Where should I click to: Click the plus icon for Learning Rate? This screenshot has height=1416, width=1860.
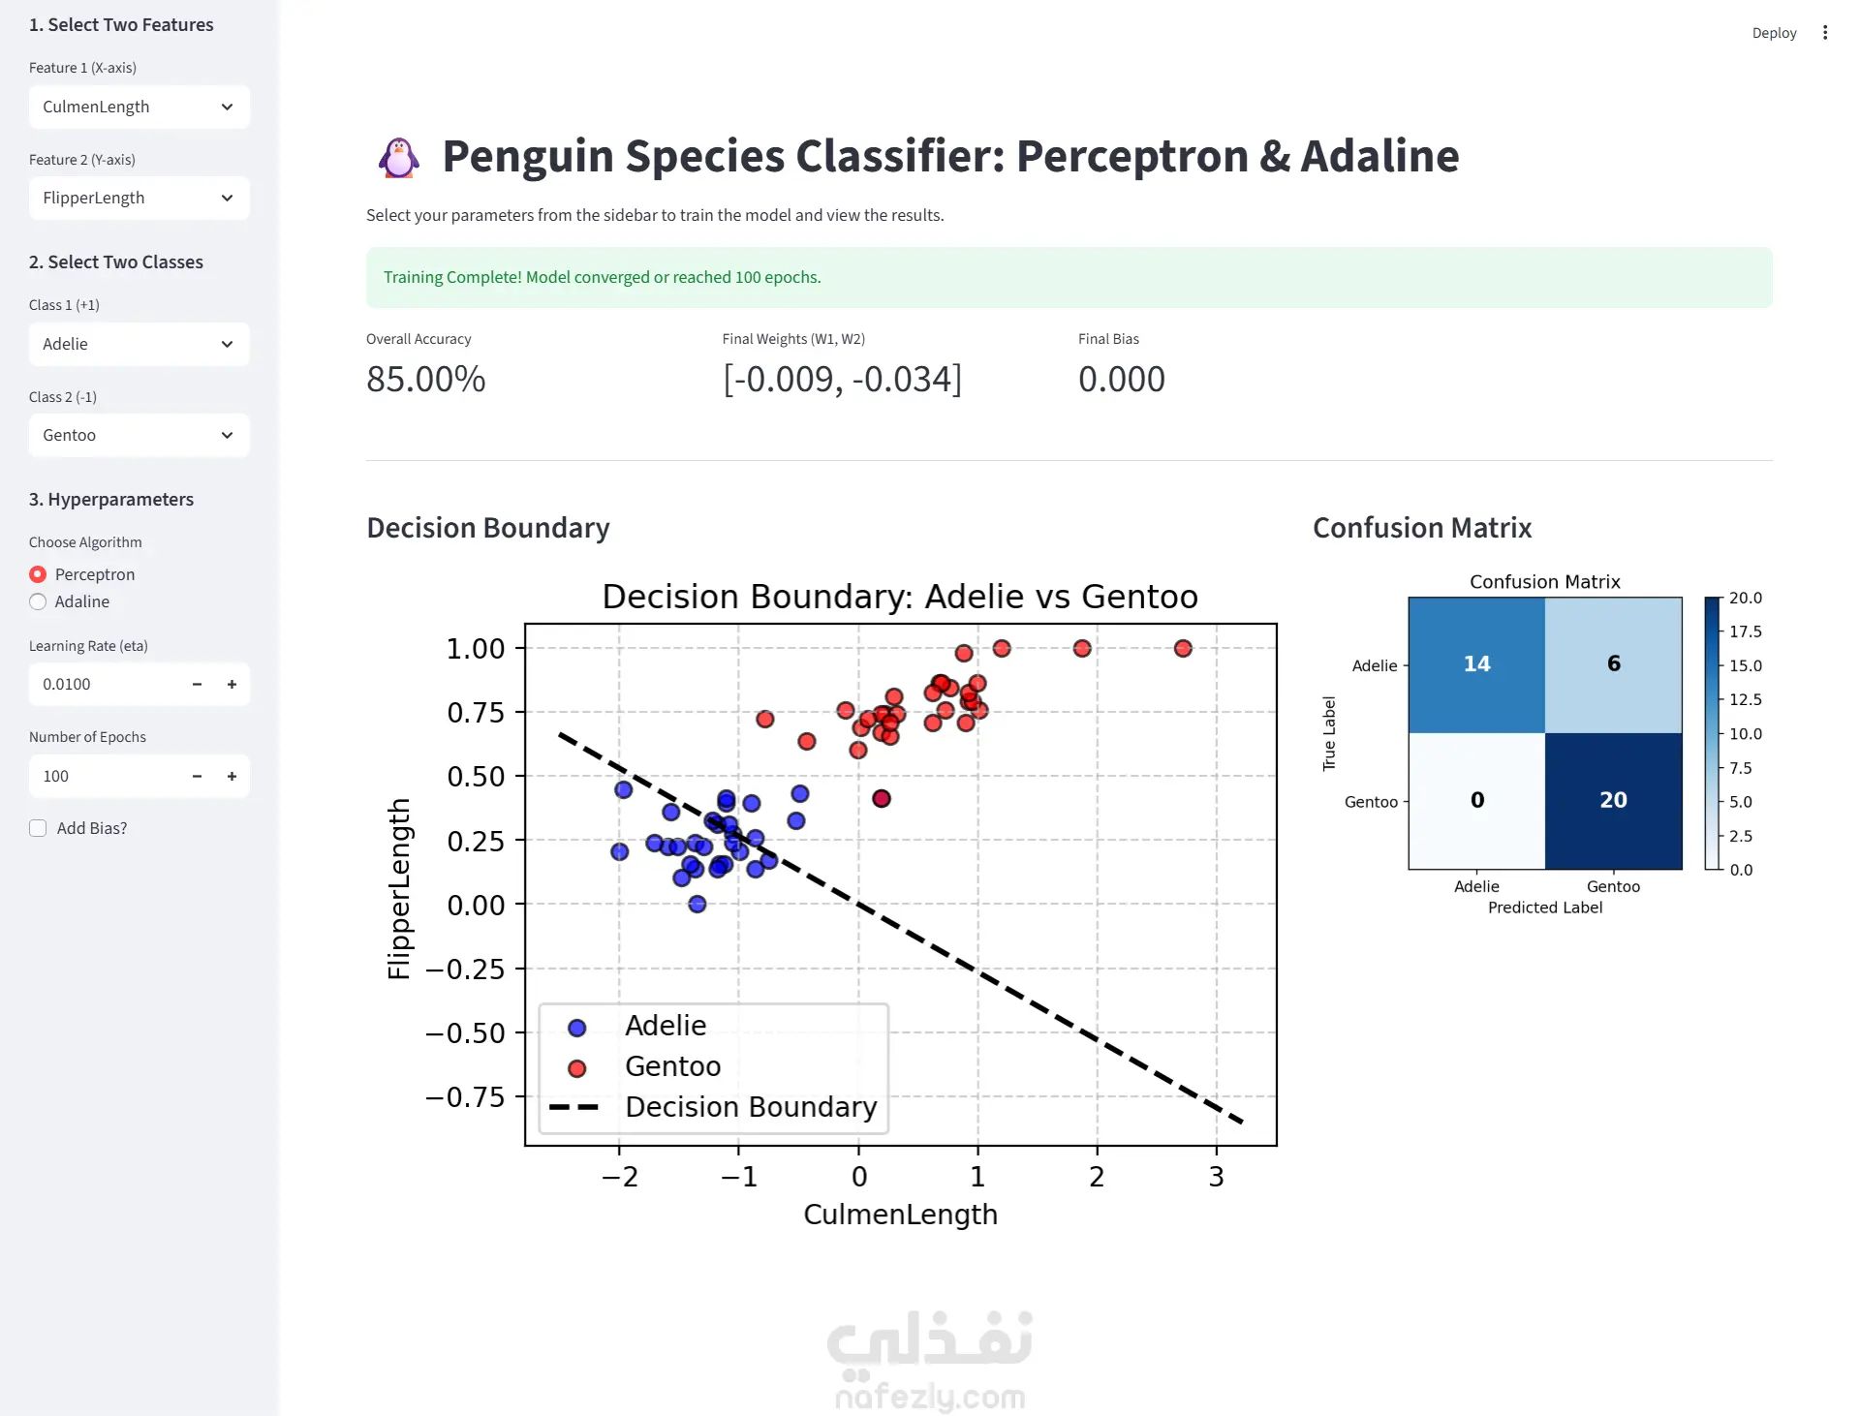(232, 684)
